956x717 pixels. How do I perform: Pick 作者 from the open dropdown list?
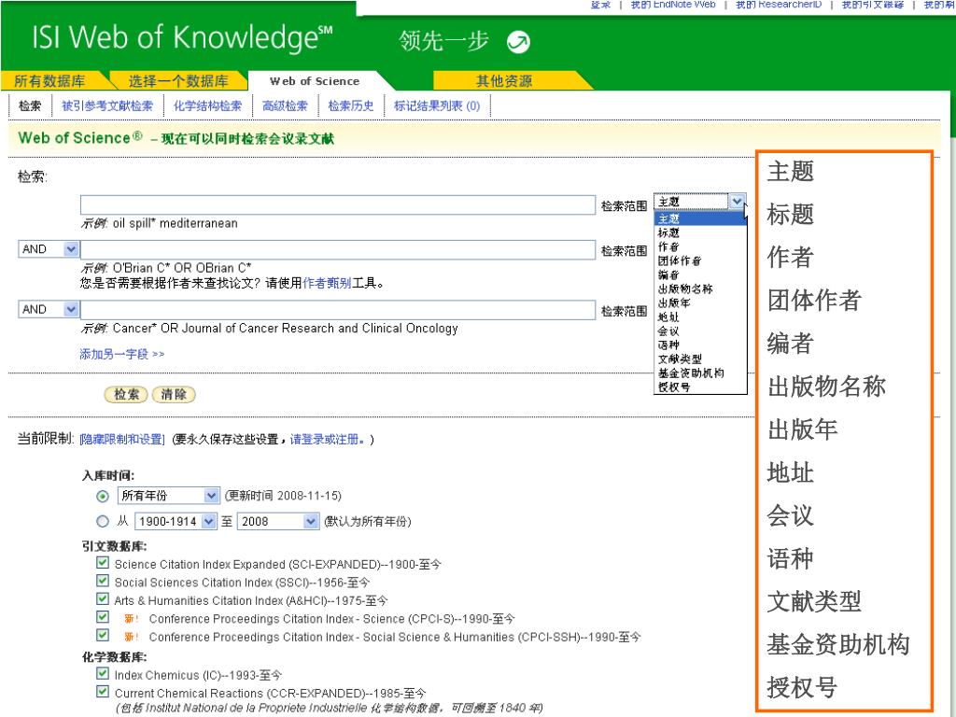[700, 246]
